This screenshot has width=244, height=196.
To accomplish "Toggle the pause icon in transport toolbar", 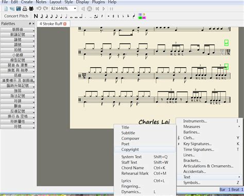I will tap(111, 9).
